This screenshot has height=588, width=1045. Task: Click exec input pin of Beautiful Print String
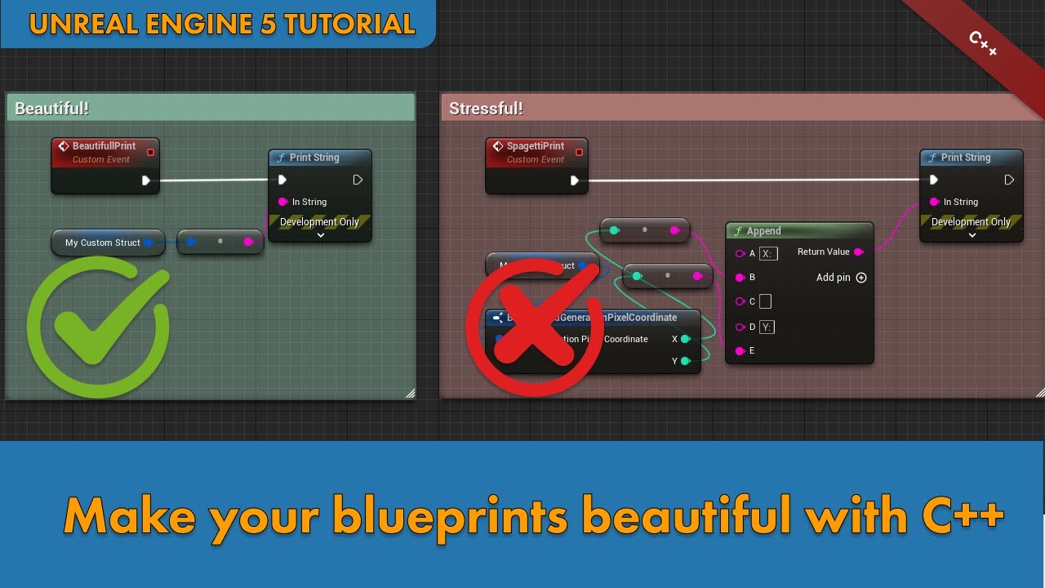point(282,180)
